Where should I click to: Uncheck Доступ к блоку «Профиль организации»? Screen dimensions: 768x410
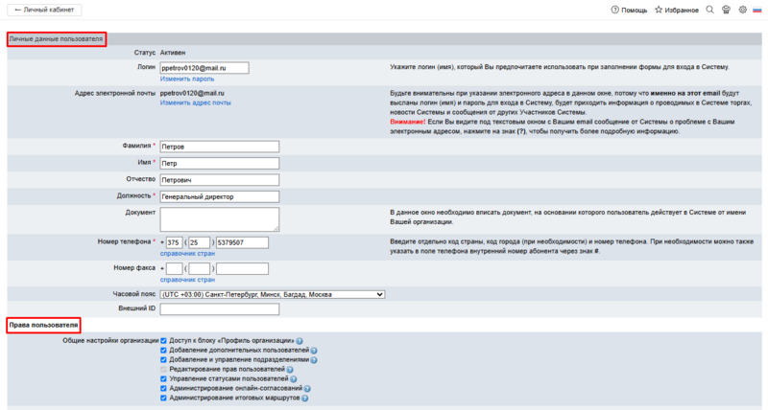164,340
